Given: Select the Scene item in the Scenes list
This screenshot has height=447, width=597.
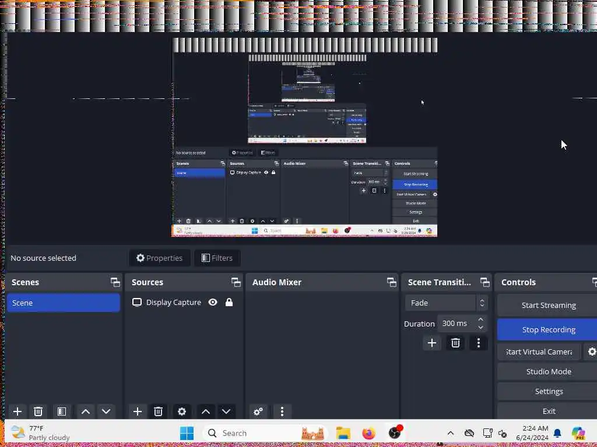Looking at the screenshot, I should (64, 303).
